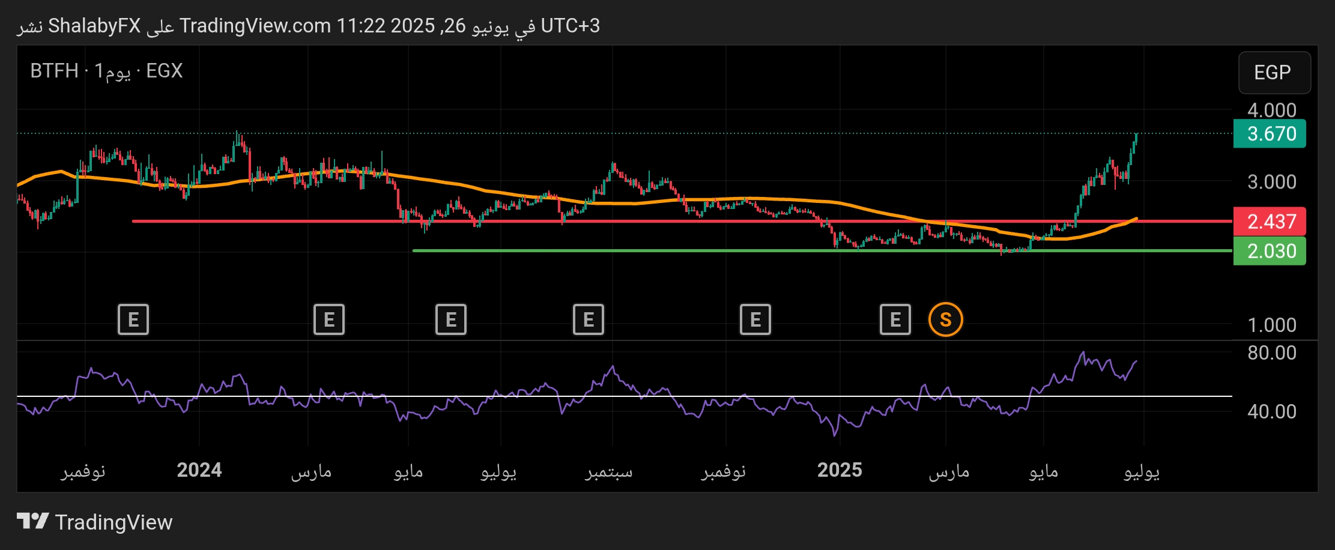Image resolution: width=1335 pixels, height=550 pixels.
Task: Click the 2024 time axis label
Action: coord(199,470)
